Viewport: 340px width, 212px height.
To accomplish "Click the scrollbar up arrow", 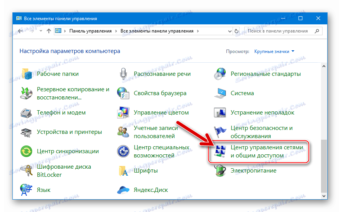I will [324, 66].
